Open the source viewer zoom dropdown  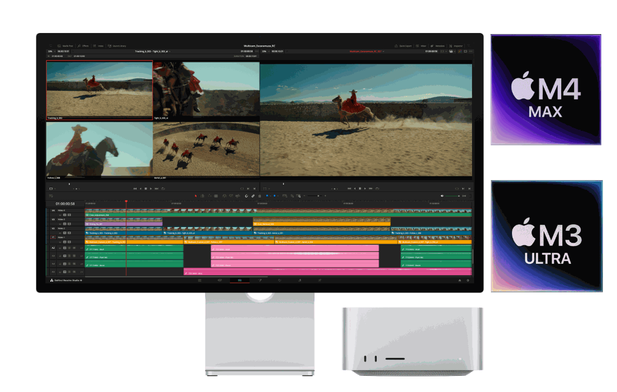tap(51, 51)
